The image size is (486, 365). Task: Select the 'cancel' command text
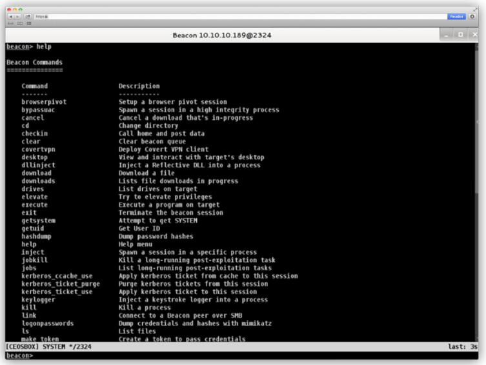pos(33,117)
